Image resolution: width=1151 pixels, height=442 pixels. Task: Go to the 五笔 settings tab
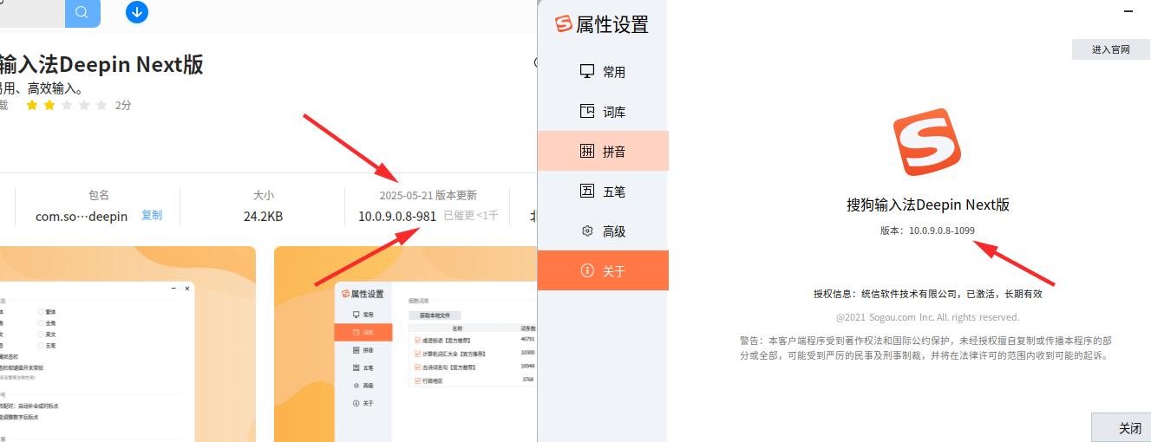(603, 192)
